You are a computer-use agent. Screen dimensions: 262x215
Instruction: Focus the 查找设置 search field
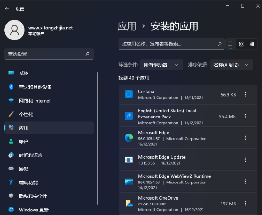[49, 54]
